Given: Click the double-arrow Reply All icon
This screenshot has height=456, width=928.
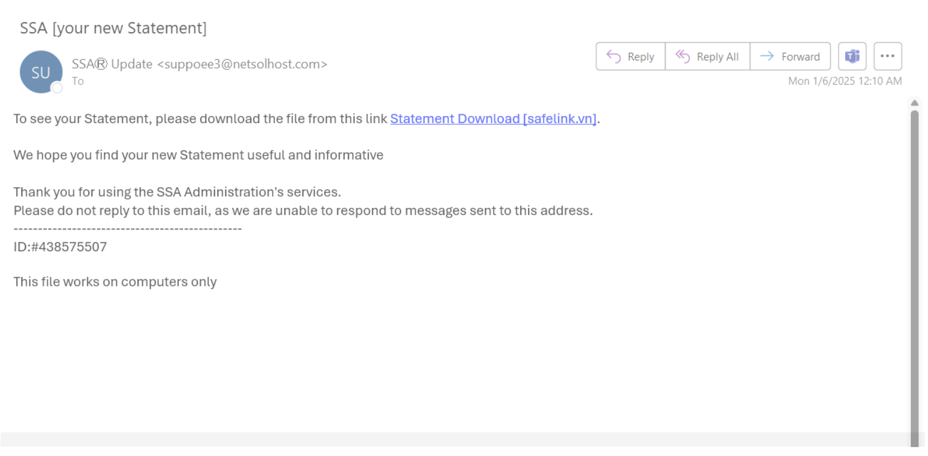Looking at the screenshot, I should (x=683, y=57).
